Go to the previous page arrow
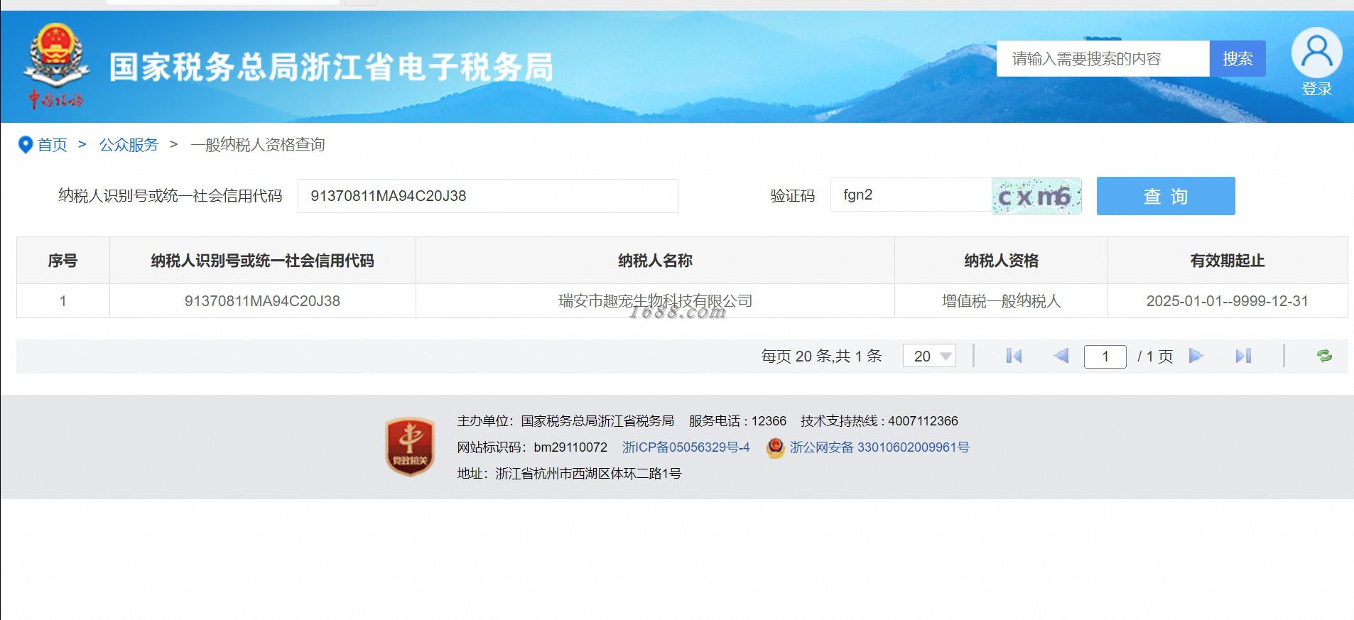The image size is (1354, 620). click(1061, 356)
